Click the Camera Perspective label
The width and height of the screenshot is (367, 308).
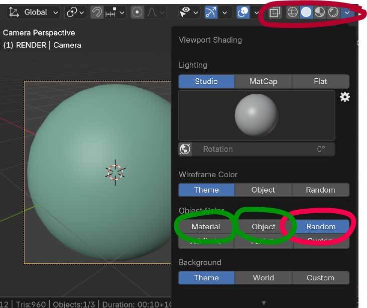tap(39, 33)
